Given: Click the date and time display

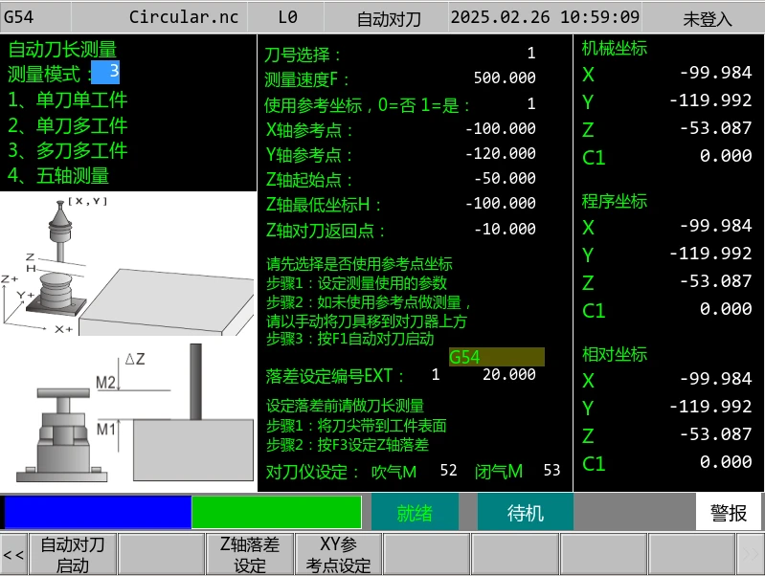Looking at the screenshot, I should 545,17.
